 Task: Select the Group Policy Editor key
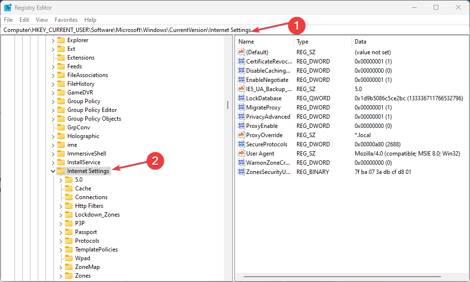(x=92, y=110)
